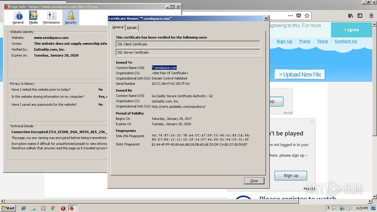Open the Plans link
377x212 pixels.
(x=305, y=41)
